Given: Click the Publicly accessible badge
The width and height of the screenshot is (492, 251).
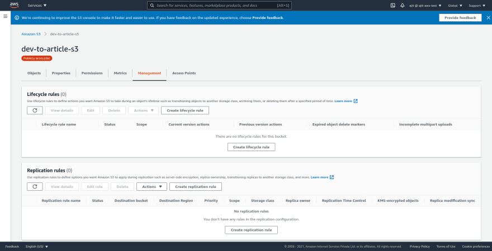Looking at the screenshot, I should pos(37,58).
